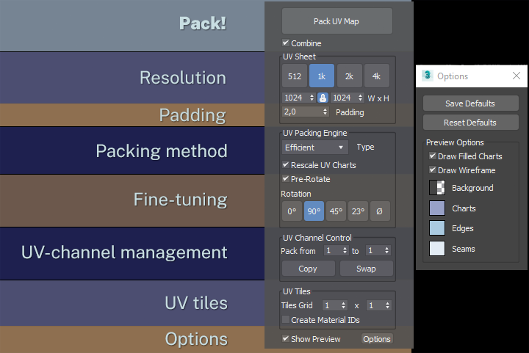Click the Padding value spinner arrows

(x=325, y=112)
